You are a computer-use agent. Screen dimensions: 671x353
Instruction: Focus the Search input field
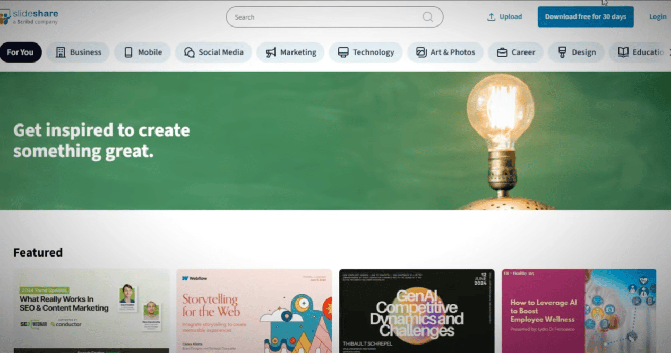334,17
